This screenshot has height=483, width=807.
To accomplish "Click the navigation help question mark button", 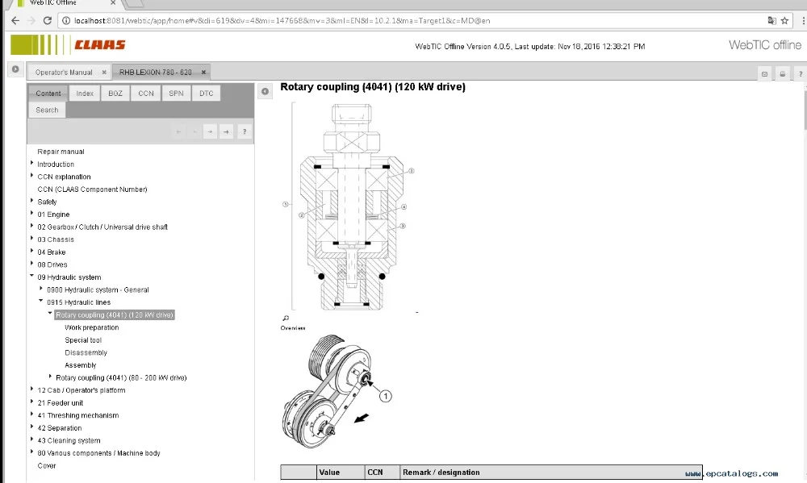I will coord(245,131).
